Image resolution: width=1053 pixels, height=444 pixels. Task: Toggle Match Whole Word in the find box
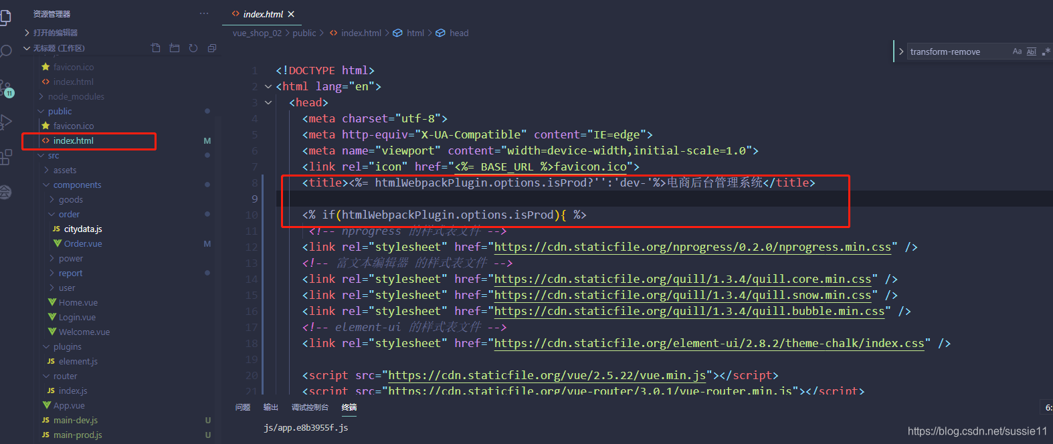[x=1032, y=51]
